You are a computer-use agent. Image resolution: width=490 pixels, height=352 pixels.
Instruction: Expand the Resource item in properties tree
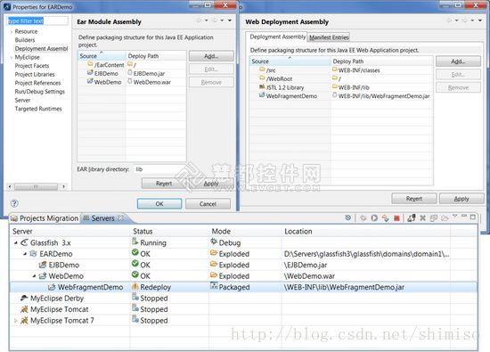pos(12,31)
